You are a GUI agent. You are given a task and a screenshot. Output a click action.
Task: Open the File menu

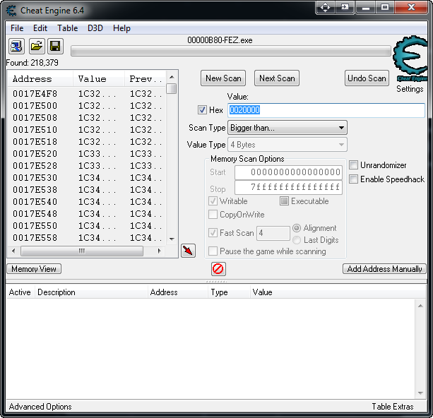[x=17, y=28]
